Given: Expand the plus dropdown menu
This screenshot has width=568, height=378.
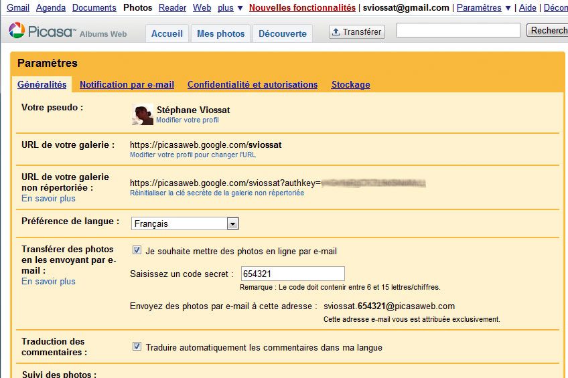Looking at the screenshot, I should pos(230,7).
